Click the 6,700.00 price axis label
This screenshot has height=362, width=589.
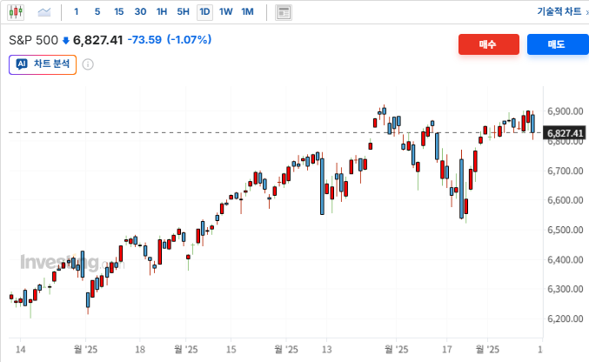click(565, 171)
